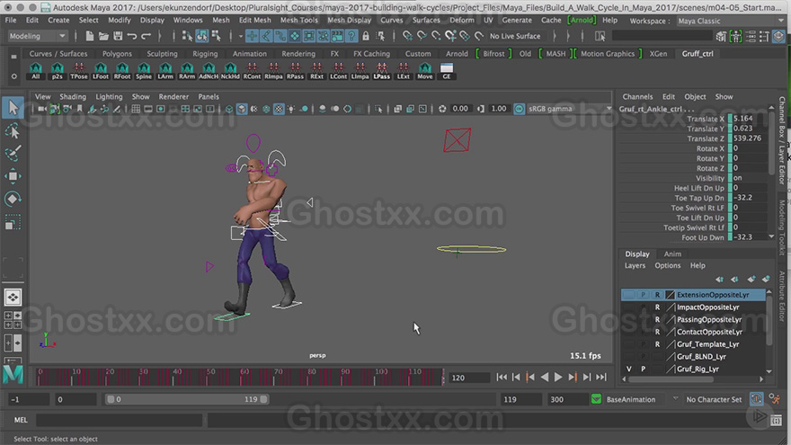791x445 pixels.
Task: Switch to the Rigging shelf tab
Action: pyautogui.click(x=205, y=53)
